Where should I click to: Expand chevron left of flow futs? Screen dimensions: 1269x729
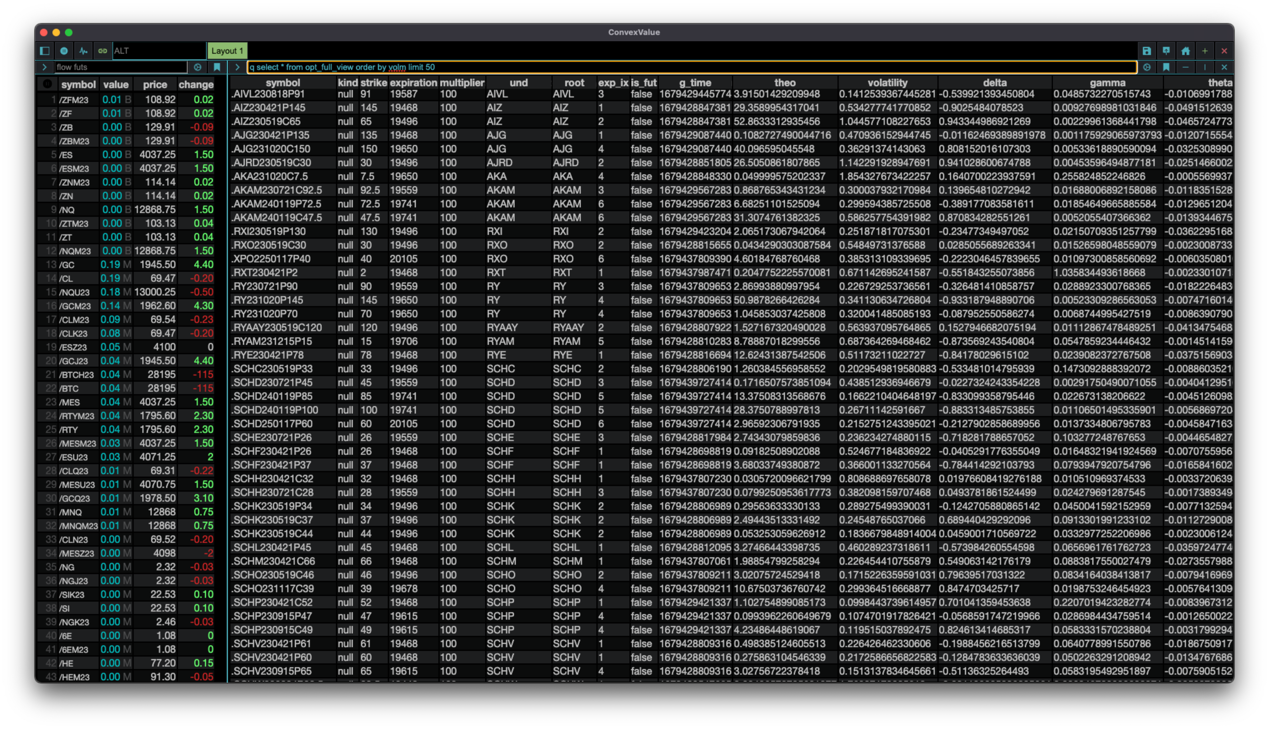point(45,67)
